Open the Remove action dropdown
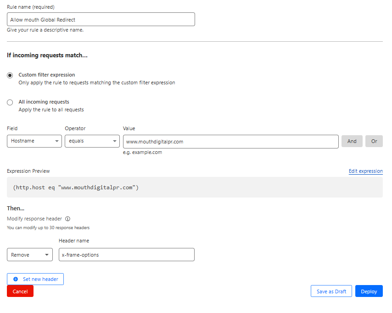 [x=30, y=255]
